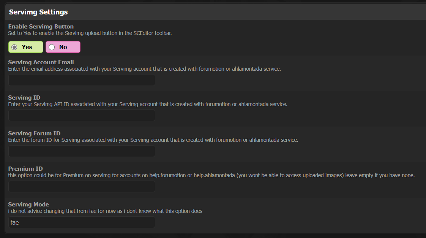Click the Servimg Mode field containing fae
426x238 pixels.
tap(82, 222)
